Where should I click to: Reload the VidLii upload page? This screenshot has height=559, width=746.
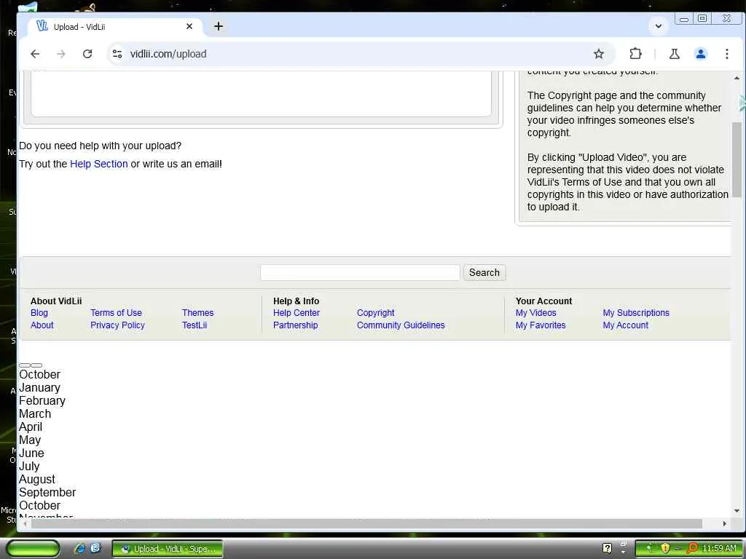tap(87, 54)
